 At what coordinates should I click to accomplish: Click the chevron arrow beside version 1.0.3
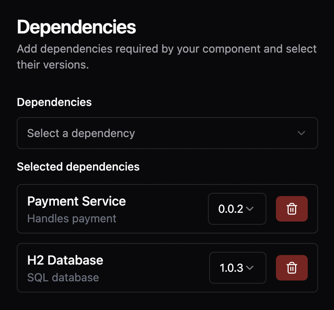(x=250, y=267)
